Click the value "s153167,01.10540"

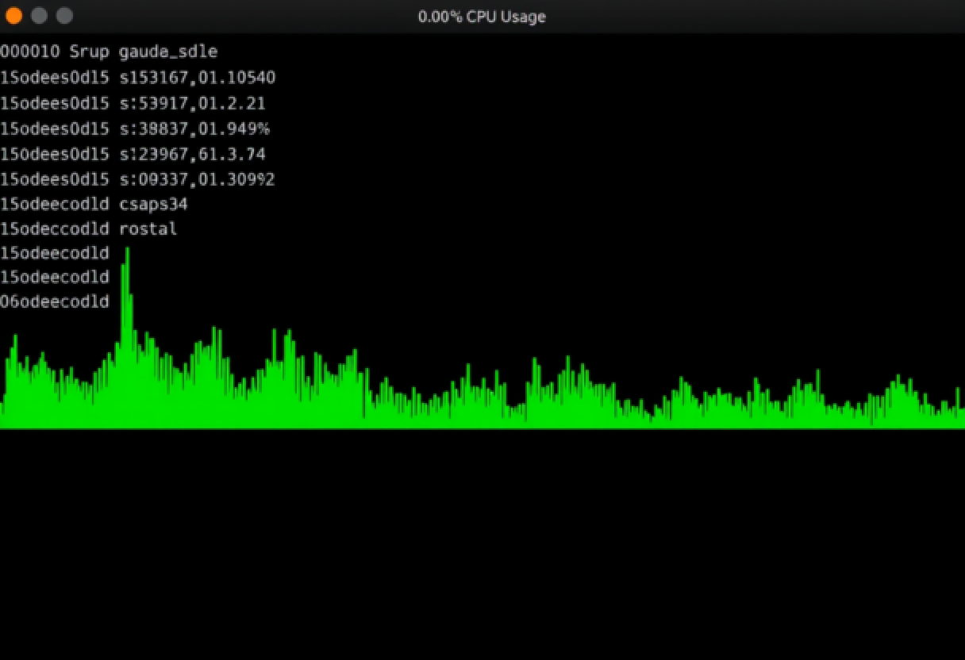point(197,78)
